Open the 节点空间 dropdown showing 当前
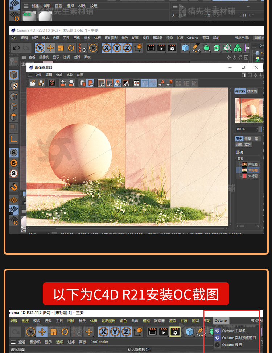 (x=258, y=38)
